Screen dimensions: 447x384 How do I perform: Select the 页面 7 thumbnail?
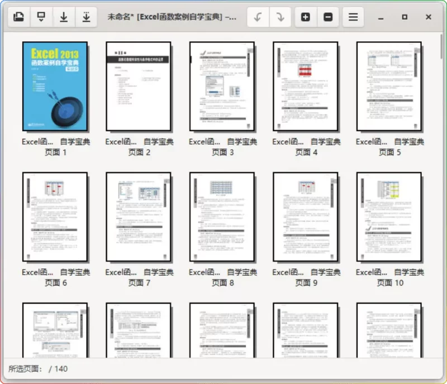139,217
